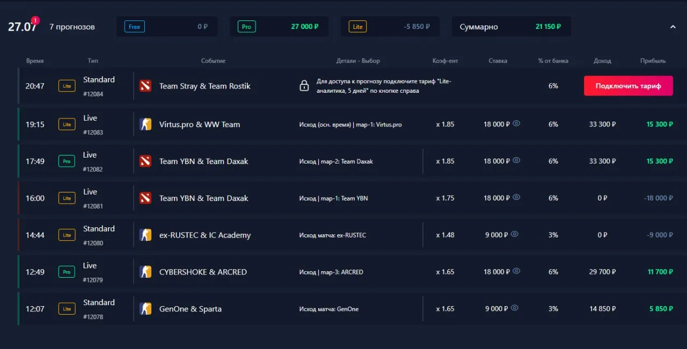Click the Lite badge in the 12:07 row
Screen dimensions: 687x349
(67, 309)
